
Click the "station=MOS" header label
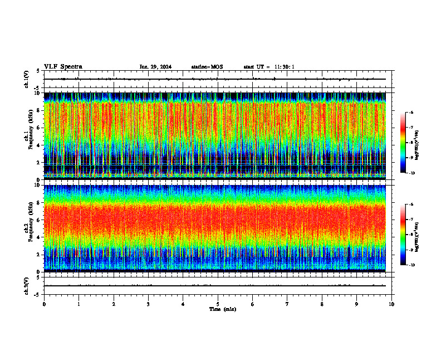tap(207, 67)
